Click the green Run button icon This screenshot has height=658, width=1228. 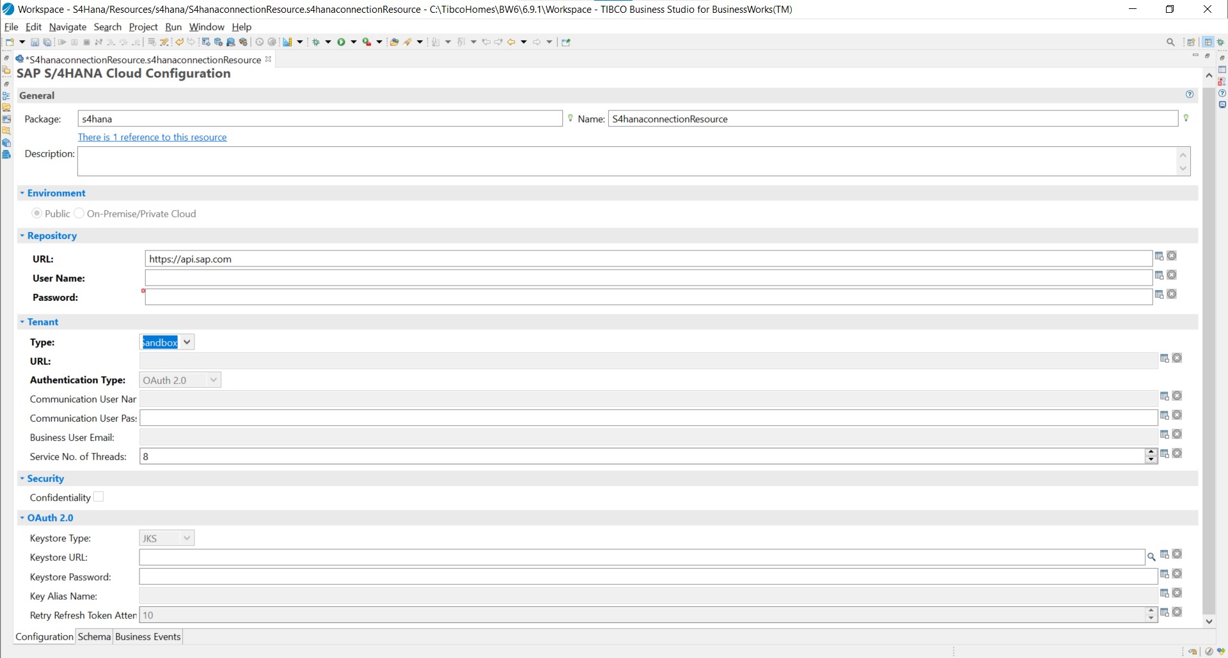342,42
